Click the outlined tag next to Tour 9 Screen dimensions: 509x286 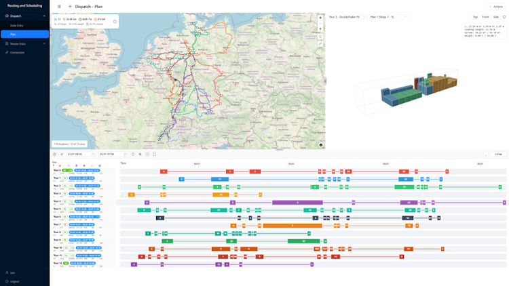click(64, 240)
